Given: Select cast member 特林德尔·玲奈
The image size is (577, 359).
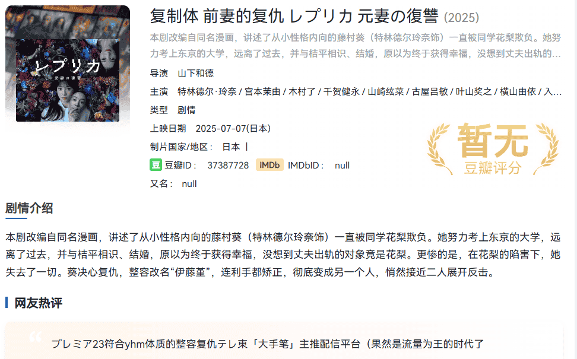Looking at the screenshot, I should point(207,91).
